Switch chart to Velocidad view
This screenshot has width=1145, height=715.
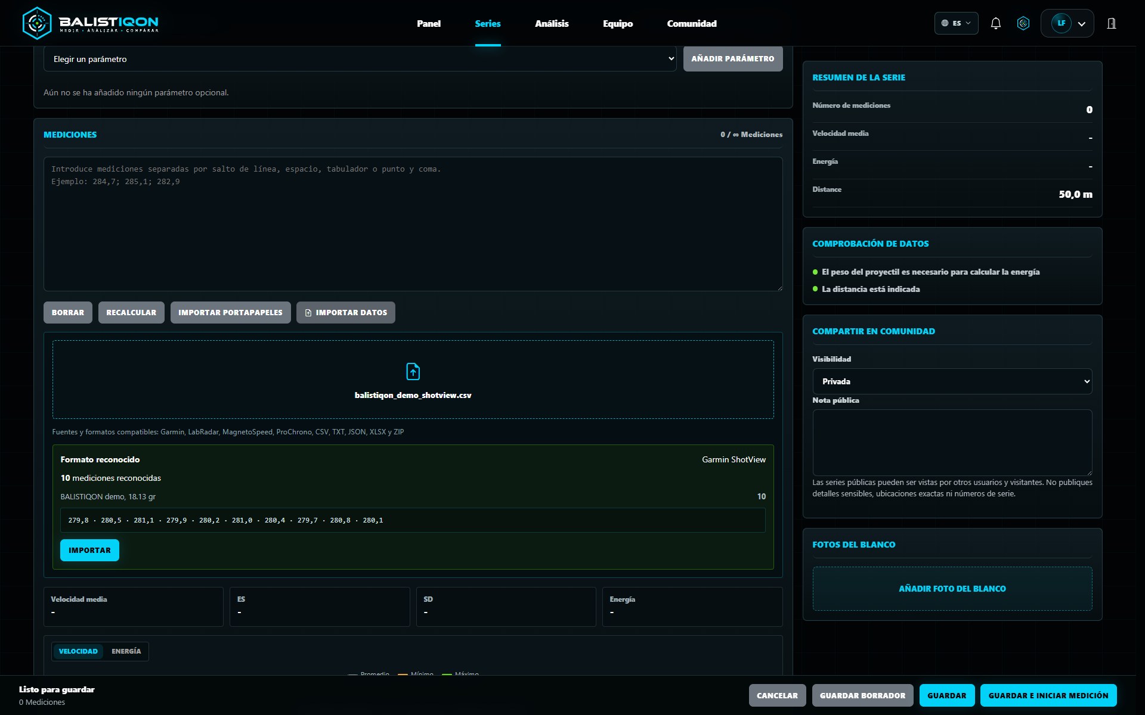[78, 651]
